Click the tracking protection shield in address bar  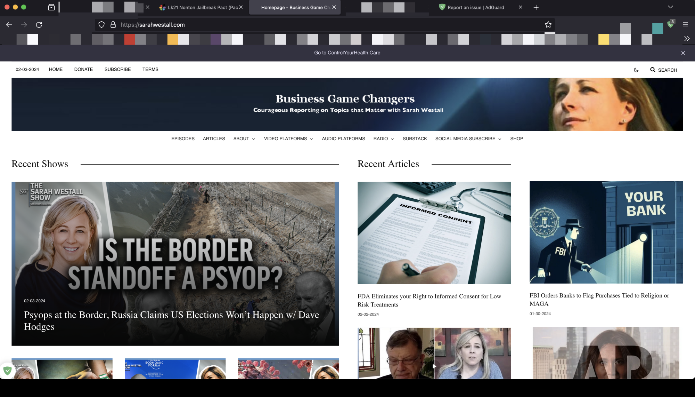tap(101, 25)
